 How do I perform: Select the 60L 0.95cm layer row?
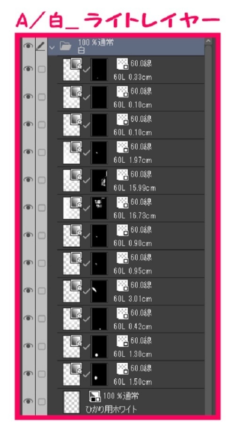tap(131, 263)
